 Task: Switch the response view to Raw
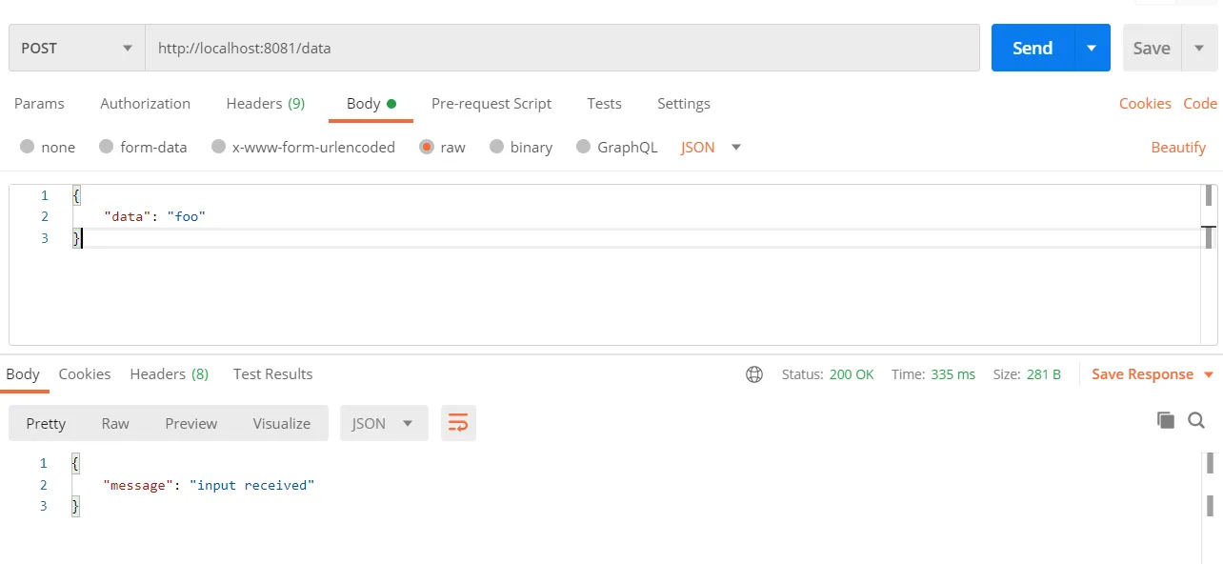(115, 423)
